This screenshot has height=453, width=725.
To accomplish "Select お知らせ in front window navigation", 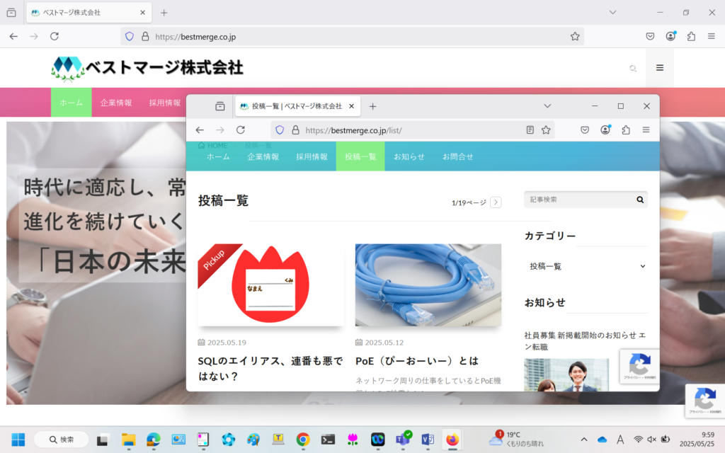I will click(x=409, y=156).
